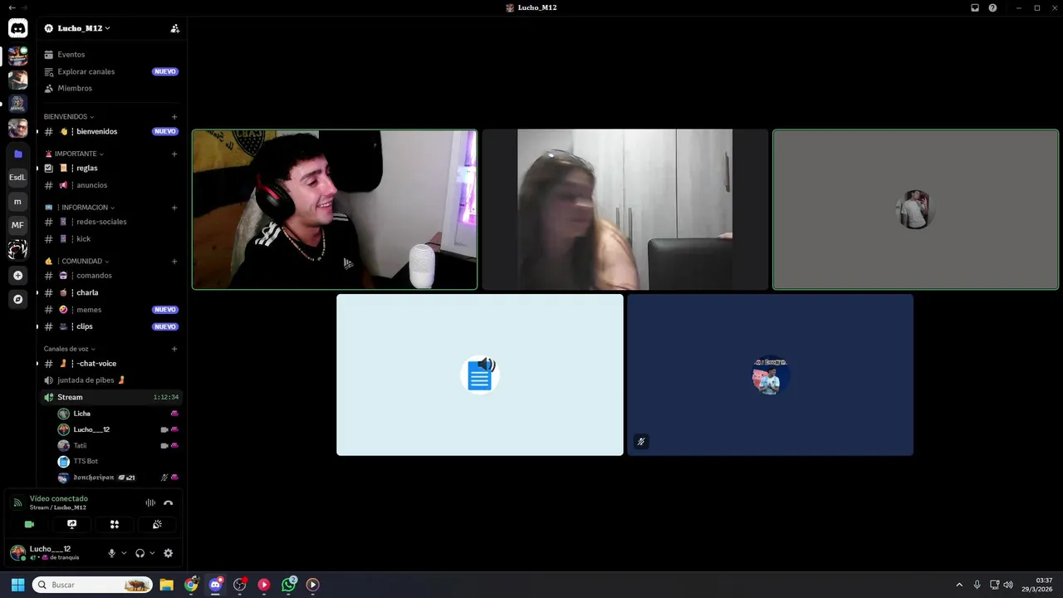1063x598 pixels.
Task: Open File Explorer from the taskbar
Action: [x=166, y=585]
